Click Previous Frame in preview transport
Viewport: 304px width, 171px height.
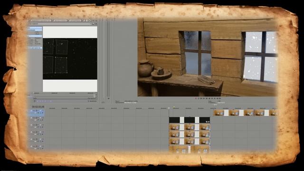[x=218, y=98]
